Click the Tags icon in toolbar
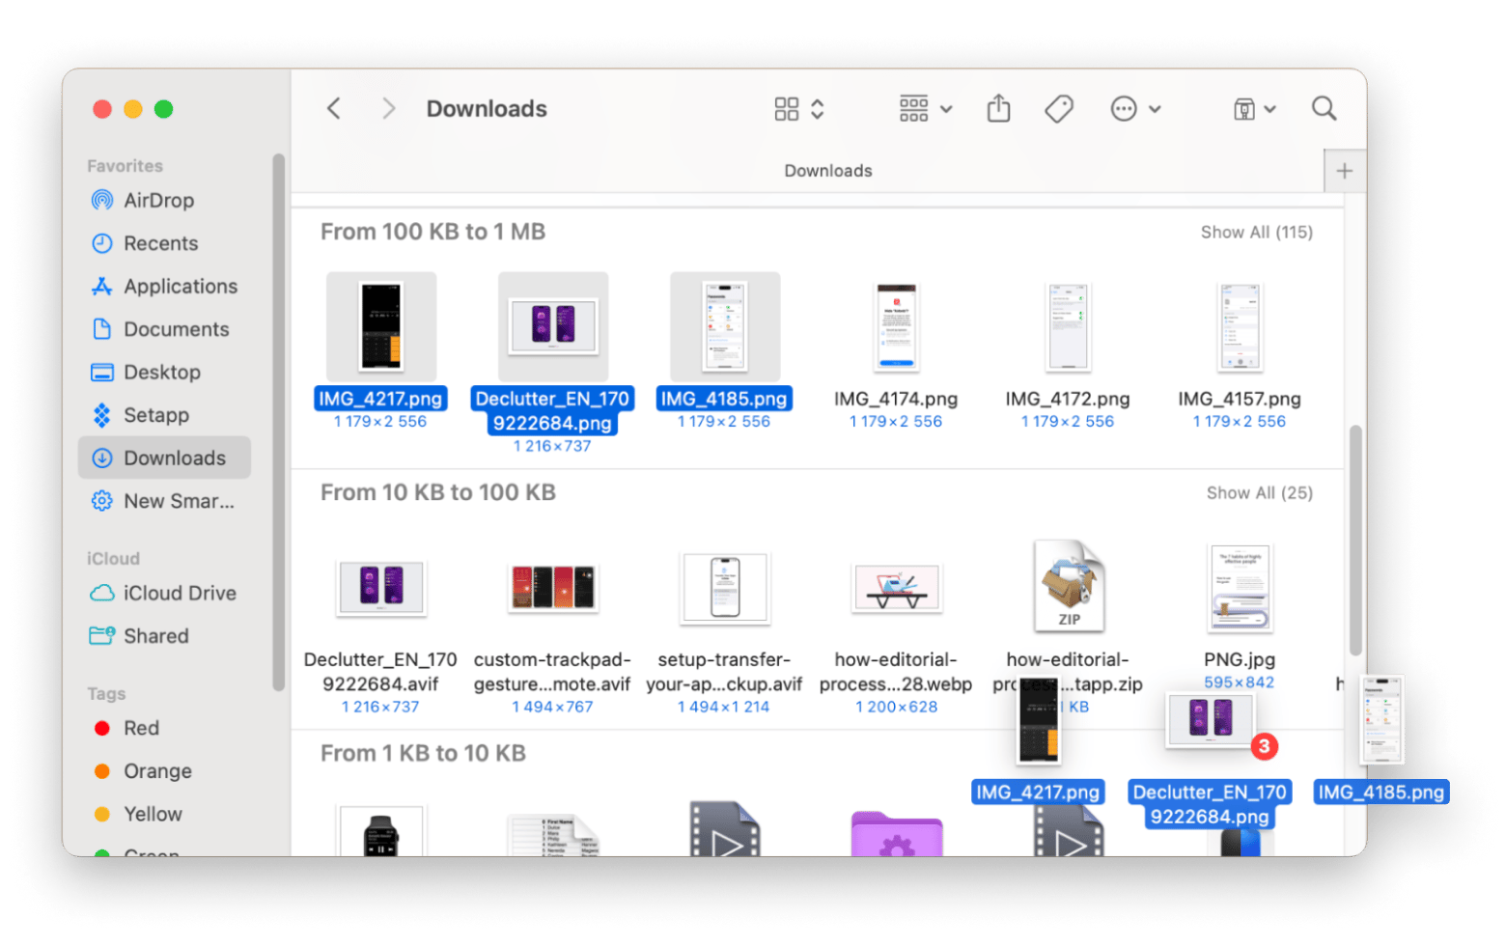This screenshot has width=1506, height=946. tap(1059, 109)
